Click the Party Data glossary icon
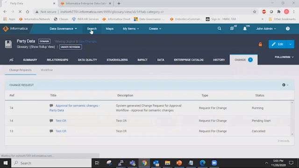Image resolution: width=299 pixels, height=168 pixels. (8, 44)
